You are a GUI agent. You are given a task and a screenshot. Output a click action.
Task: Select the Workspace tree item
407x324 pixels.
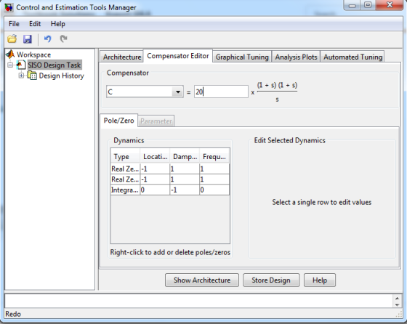33,54
